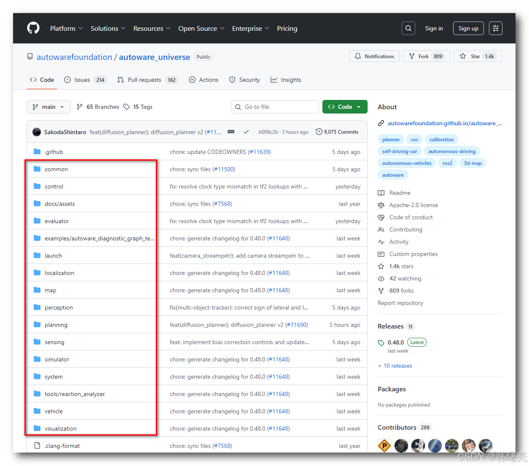Click the Sign up button
The width and height of the screenshot is (529, 466).
point(468,28)
